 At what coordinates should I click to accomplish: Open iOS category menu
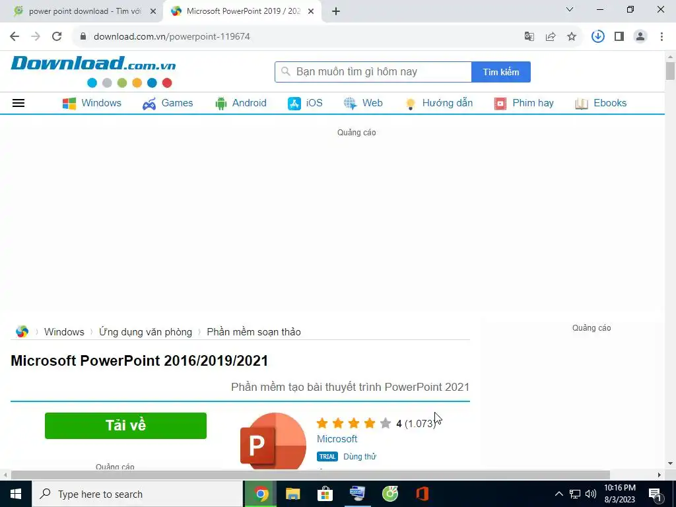point(305,103)
